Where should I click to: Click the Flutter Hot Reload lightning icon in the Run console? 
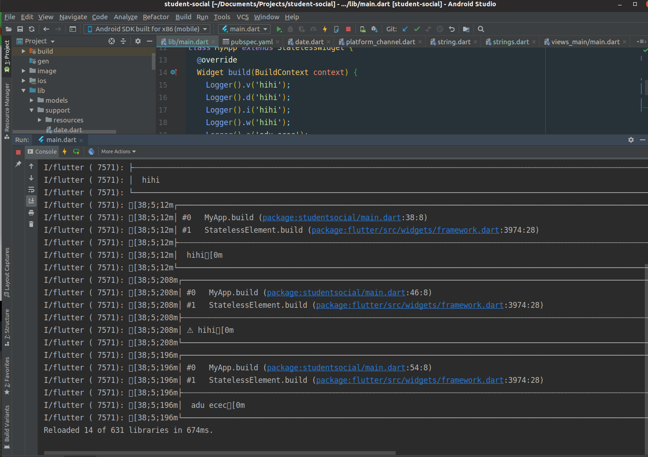pos(65,151)
